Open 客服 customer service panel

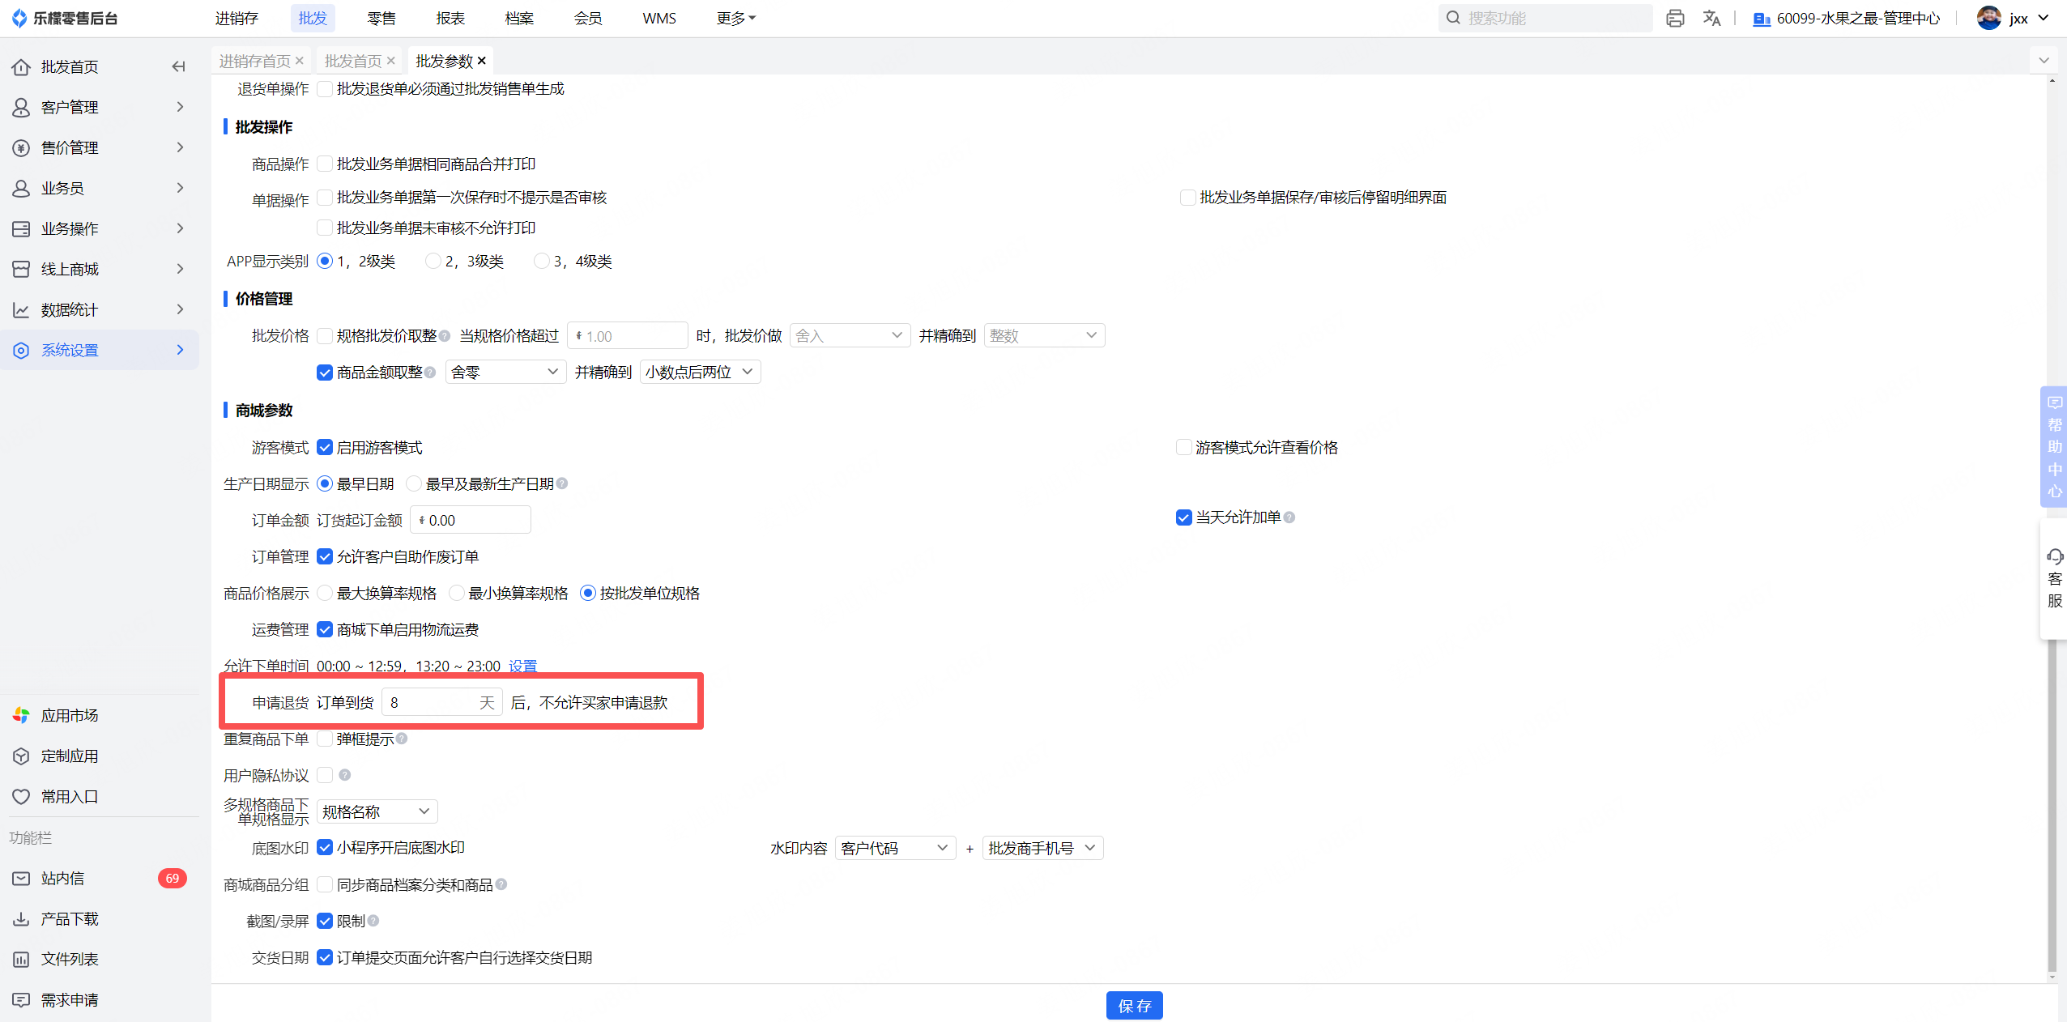pos(2054,578)
